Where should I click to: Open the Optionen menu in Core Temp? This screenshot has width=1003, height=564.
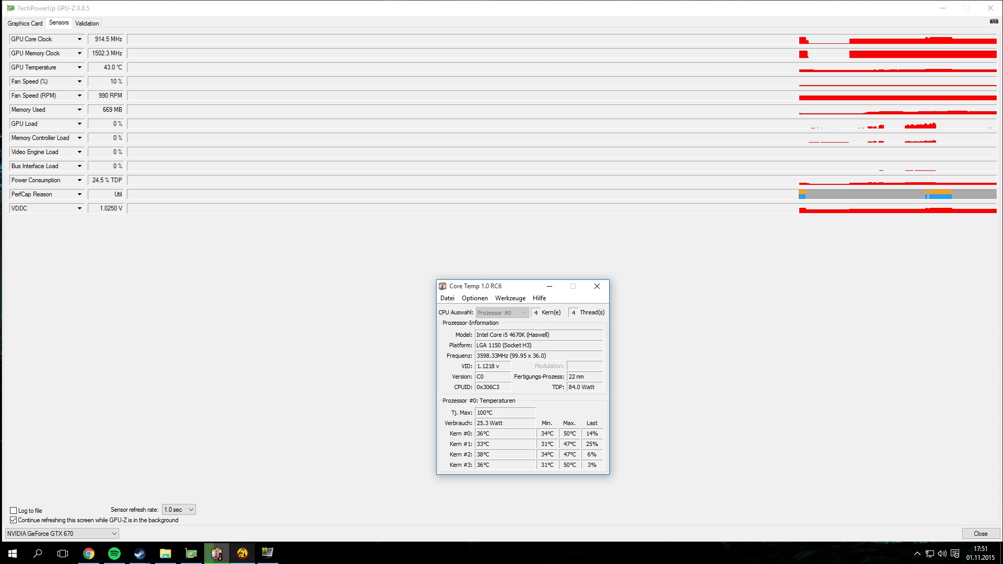(474, 298)
